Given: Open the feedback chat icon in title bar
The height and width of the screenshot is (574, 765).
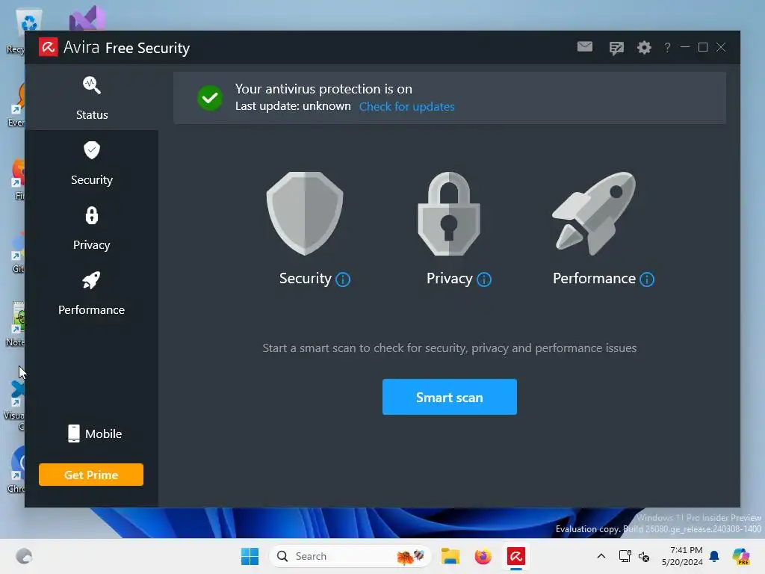Looking at the screenshot, I should tap(616, 48).
